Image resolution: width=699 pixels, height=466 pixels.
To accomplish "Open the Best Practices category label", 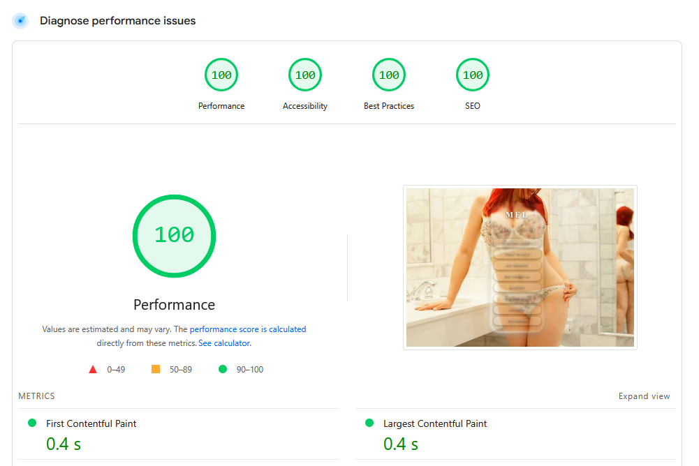I will (389, 106).
